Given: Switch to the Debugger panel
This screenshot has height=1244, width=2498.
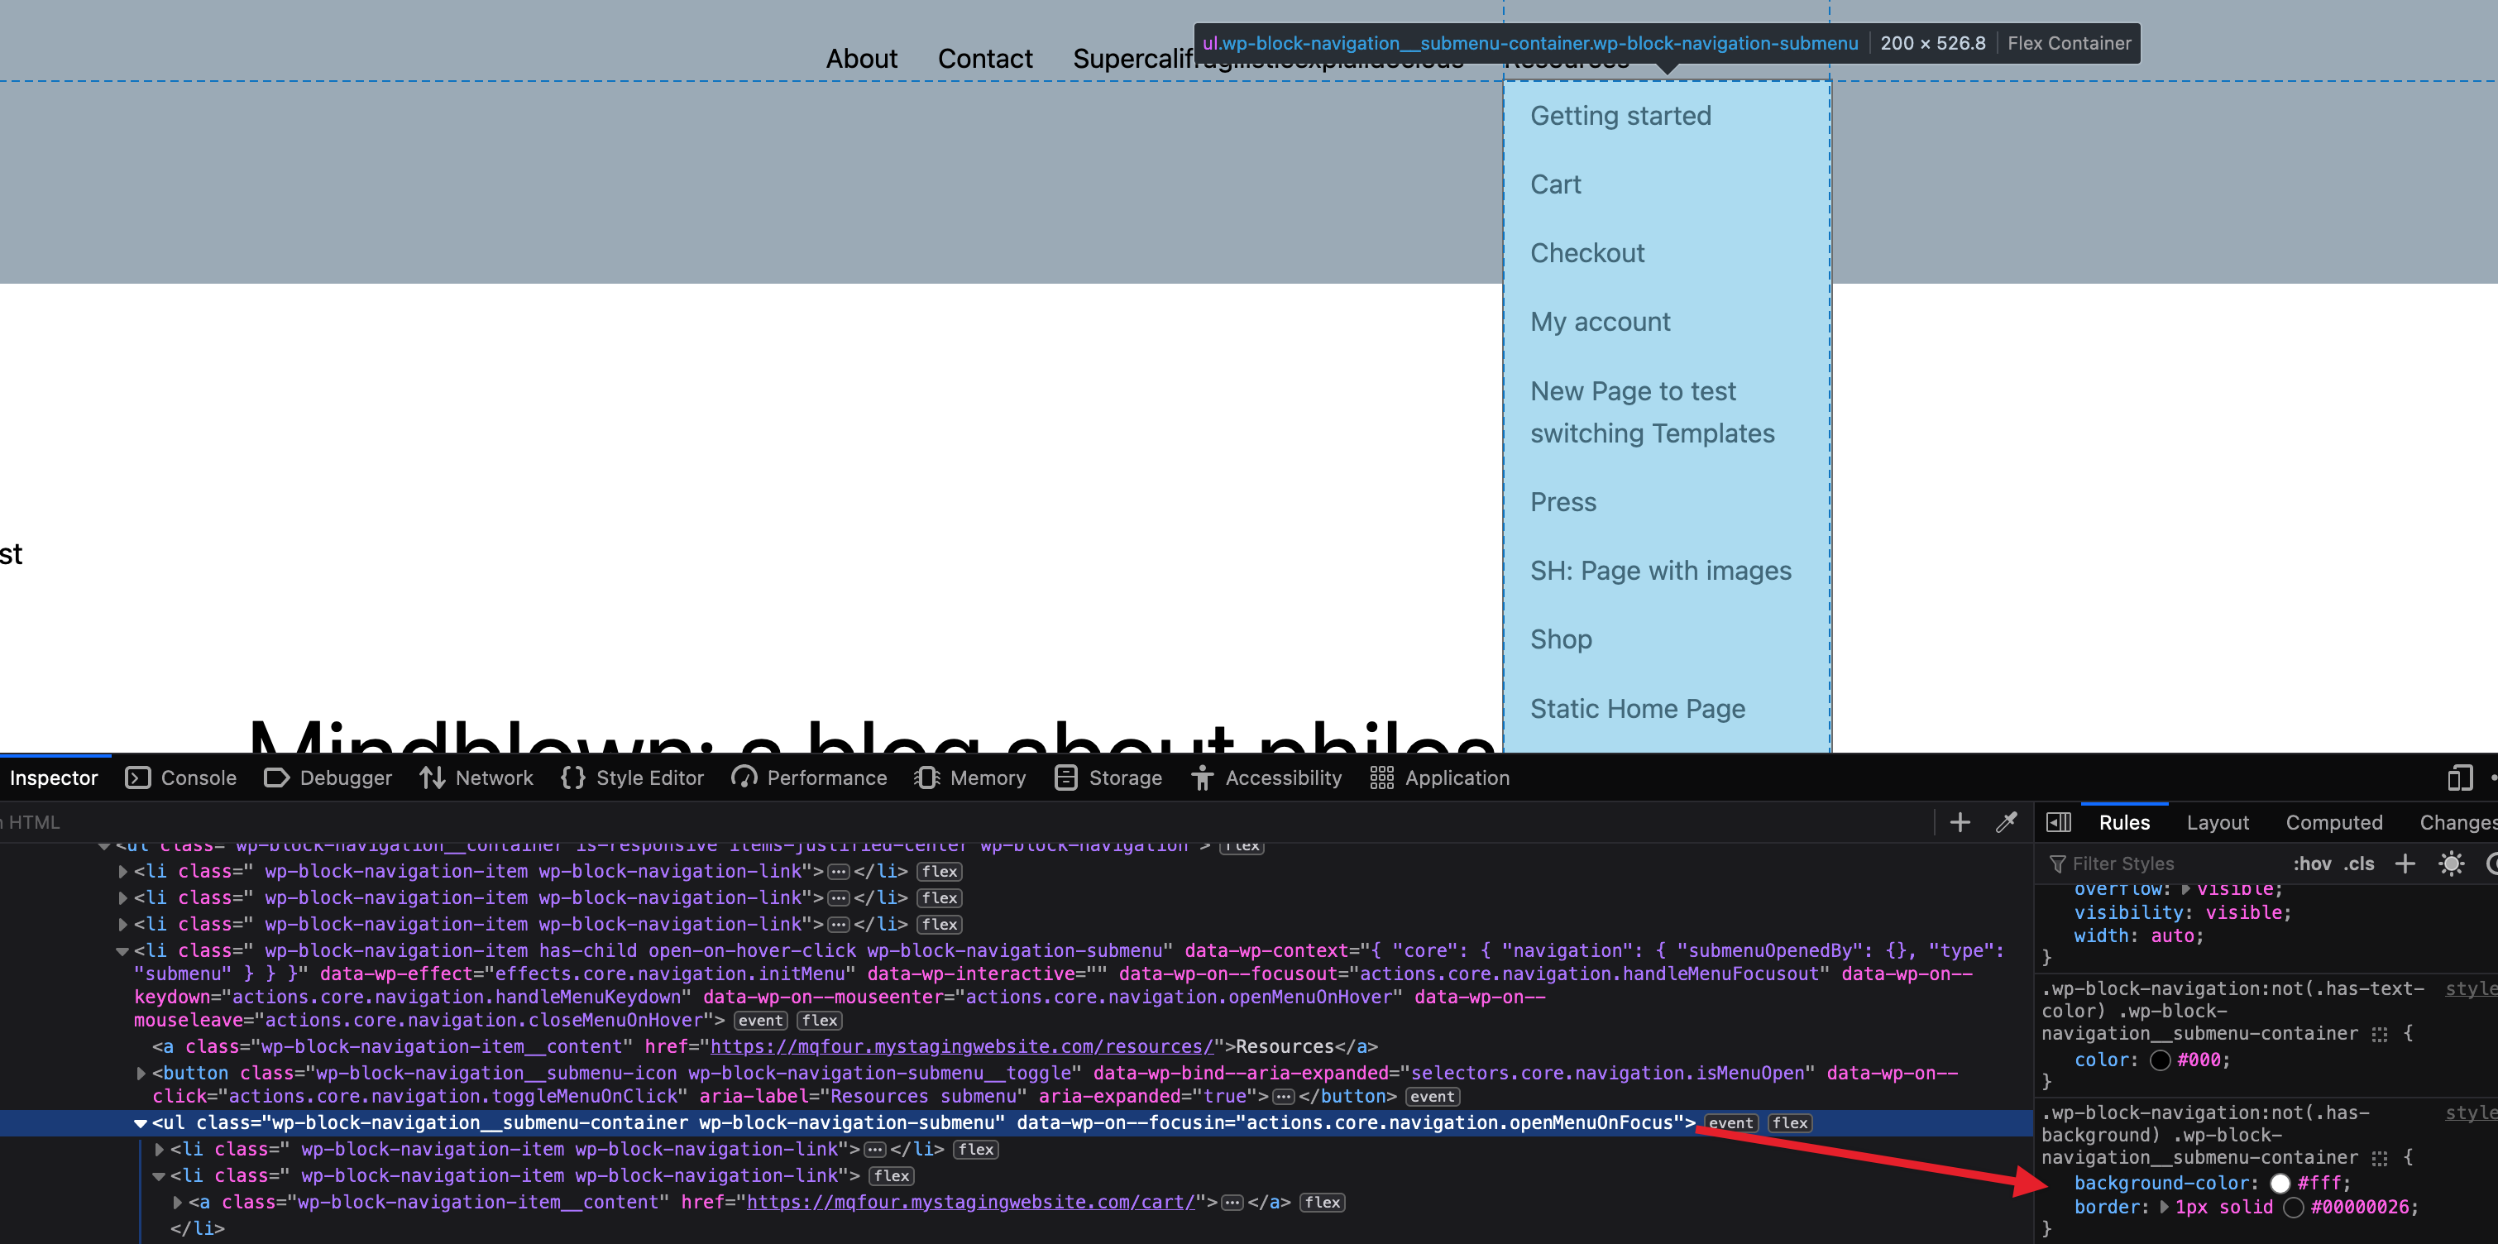Looking at the screenshot, I should coord(327,777).
